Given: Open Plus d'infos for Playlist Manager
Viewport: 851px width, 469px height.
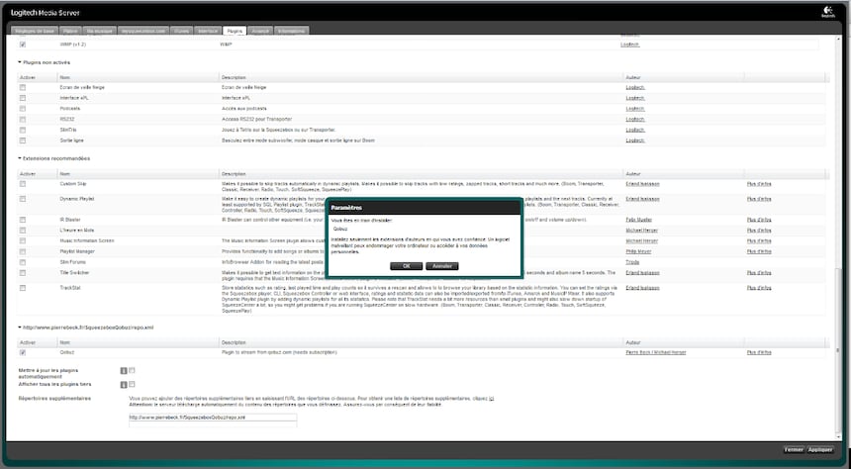Looking at the screenshot, I should click(759, 252).
